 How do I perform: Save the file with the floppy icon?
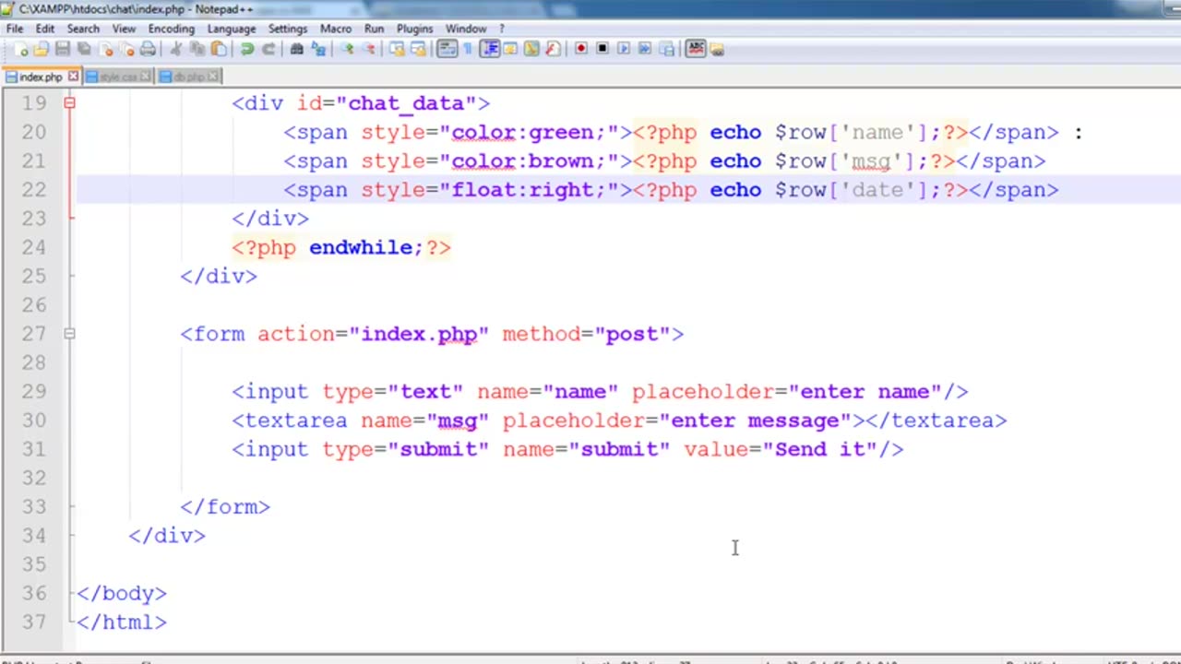click(62, 49)
